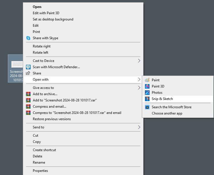
Task: Open the Send to entry
Action: (83, 127)
